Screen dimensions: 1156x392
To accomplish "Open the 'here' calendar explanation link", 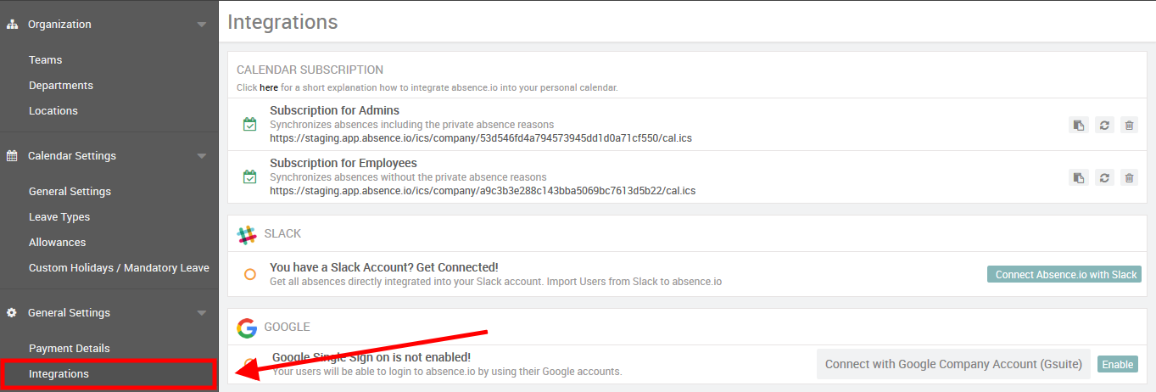I will click(x=268, y=87).
